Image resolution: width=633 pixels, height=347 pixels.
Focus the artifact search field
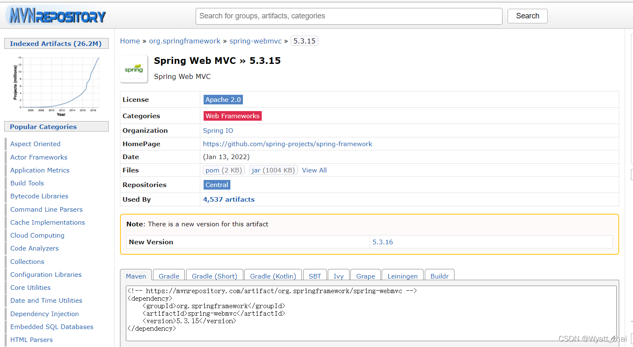349,16
